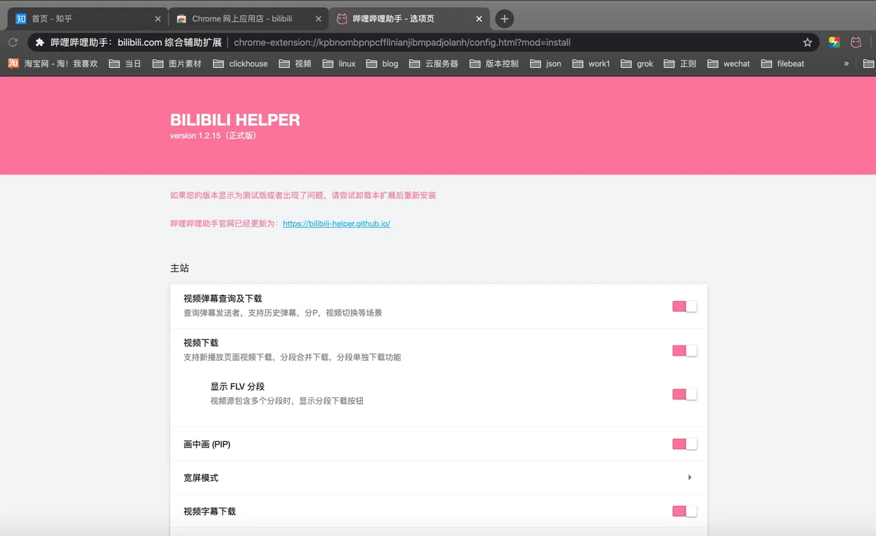
Task: Click version 1.2.15（正式版）text
Action: (x=213, y=136)
